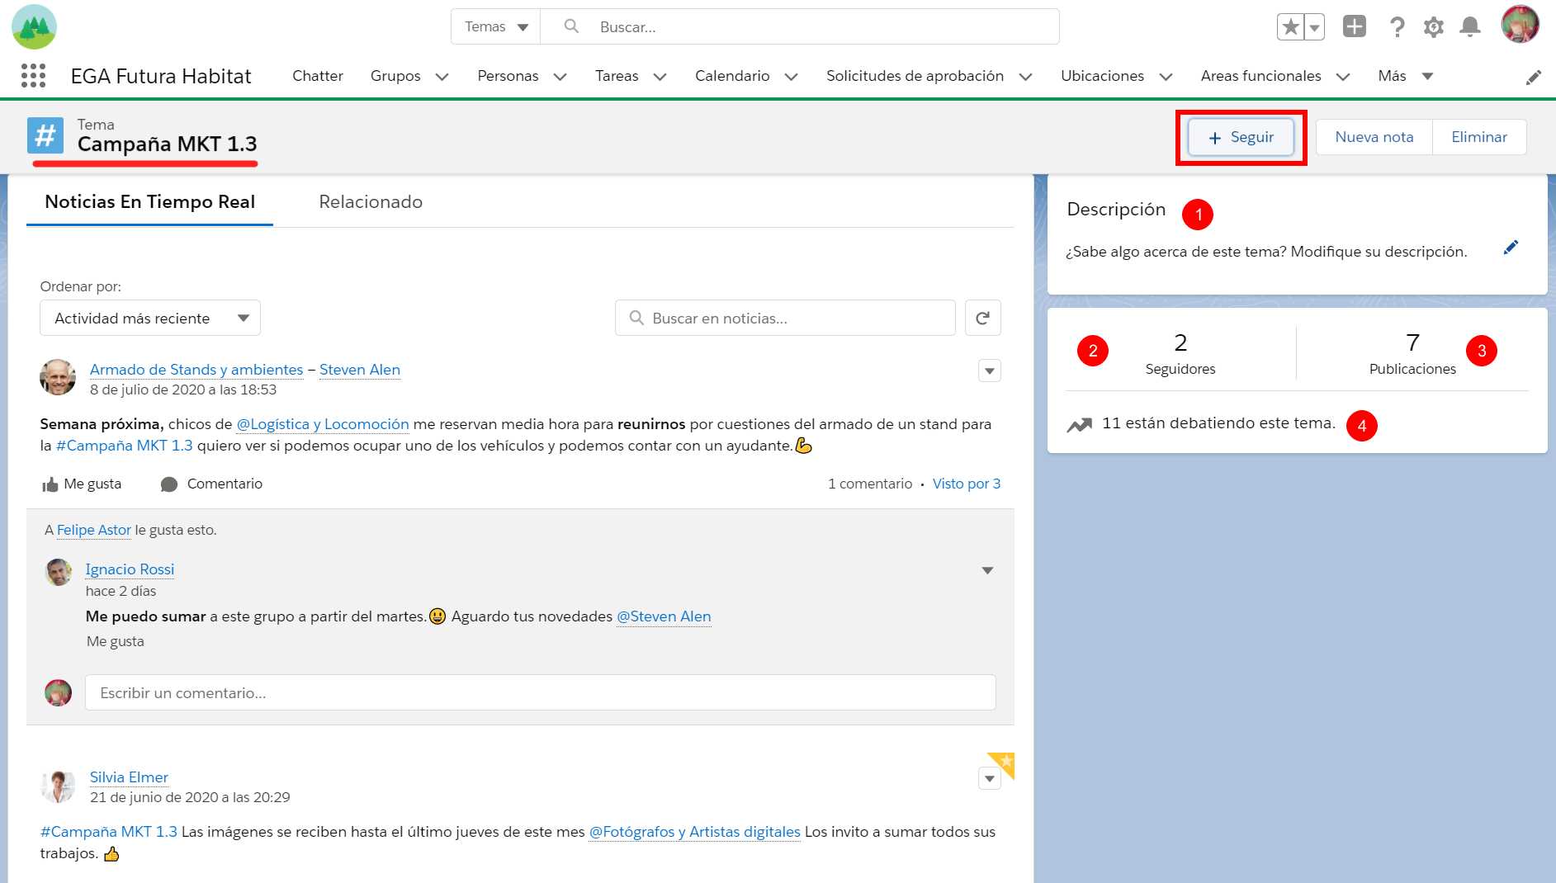The width and height of the screenshot is (1556, 883).
Task: Go to the Chatter tab
Action: tap(318, 76)
